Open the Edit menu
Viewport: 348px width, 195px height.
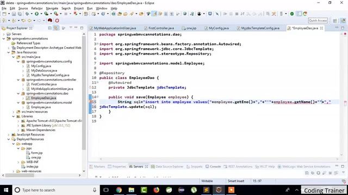click(x=13, y=9)
